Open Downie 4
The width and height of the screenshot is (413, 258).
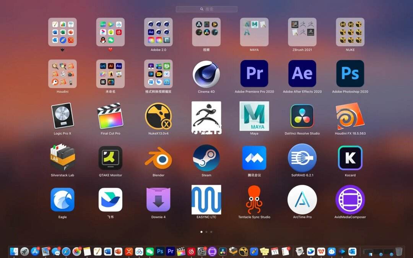click(x=158, y=200)
